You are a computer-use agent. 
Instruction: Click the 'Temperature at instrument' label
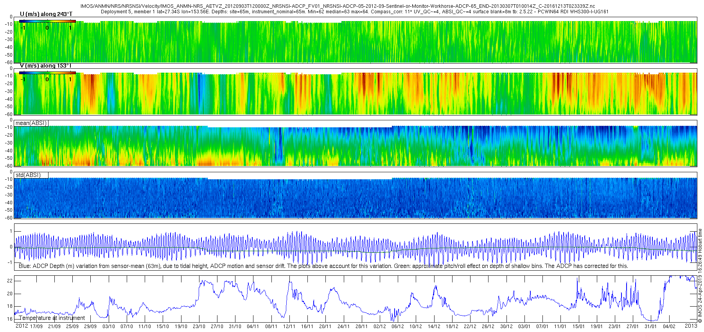pos(52,318)
